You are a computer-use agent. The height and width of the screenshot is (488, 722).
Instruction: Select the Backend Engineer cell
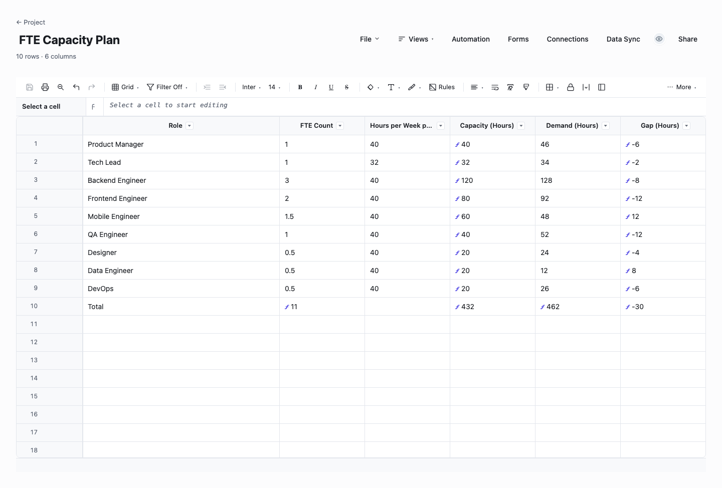point(181,180)
